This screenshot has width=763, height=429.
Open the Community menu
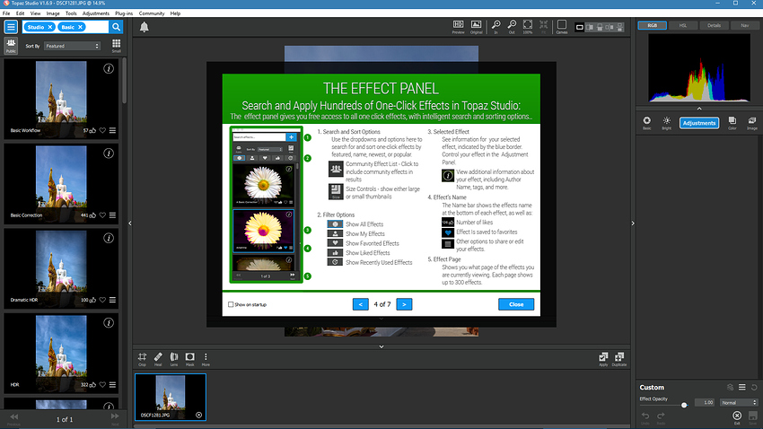pos(152,13)
